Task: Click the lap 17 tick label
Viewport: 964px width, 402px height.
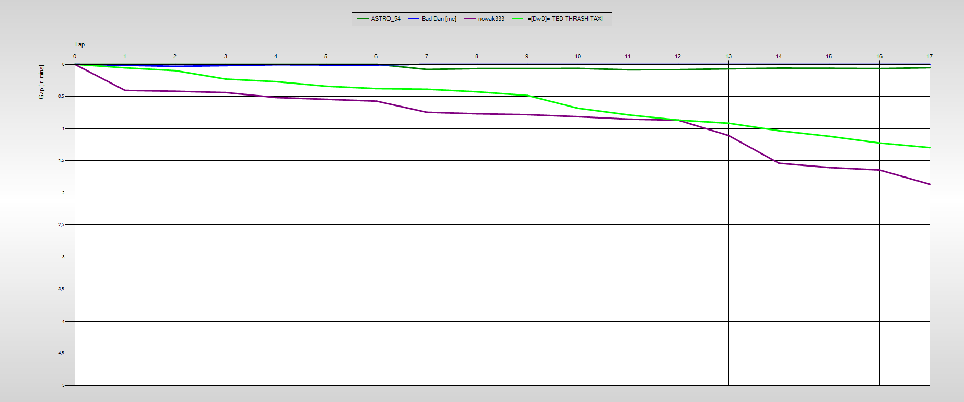Action: [x=930, y=56]
